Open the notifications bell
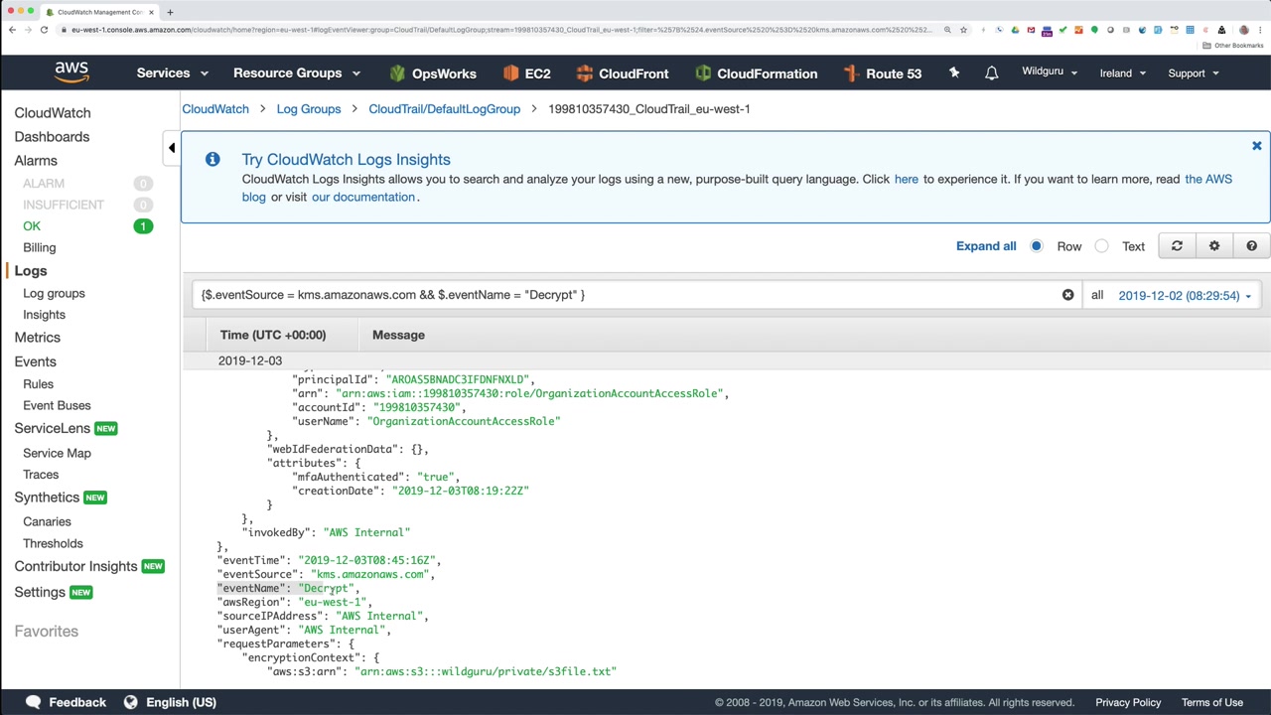The width and height of the screenshot is (1271, 715). (x=991, y=73)
